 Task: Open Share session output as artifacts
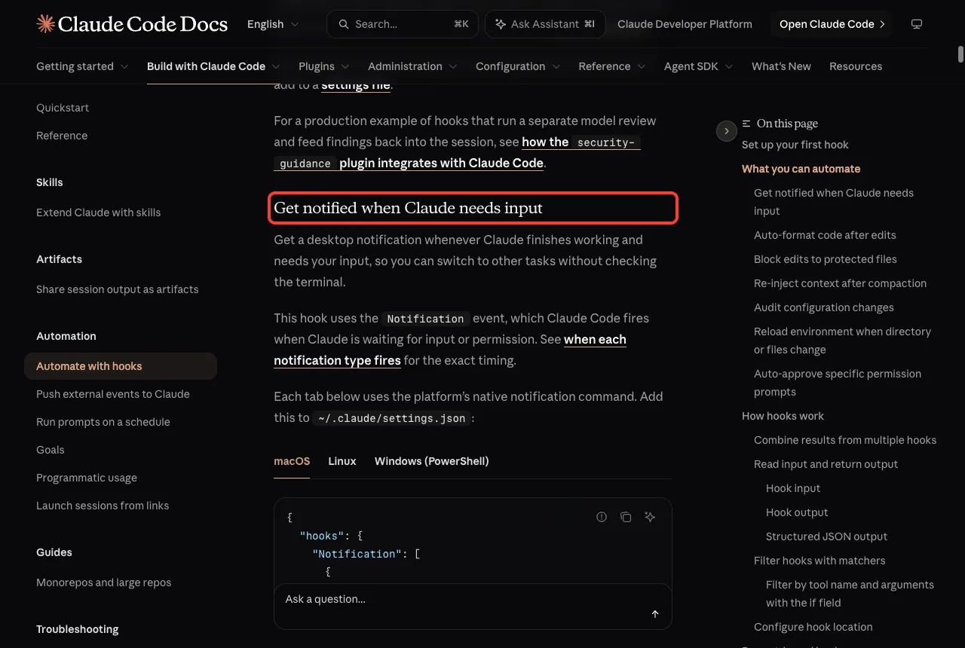[x=118, y=289]
